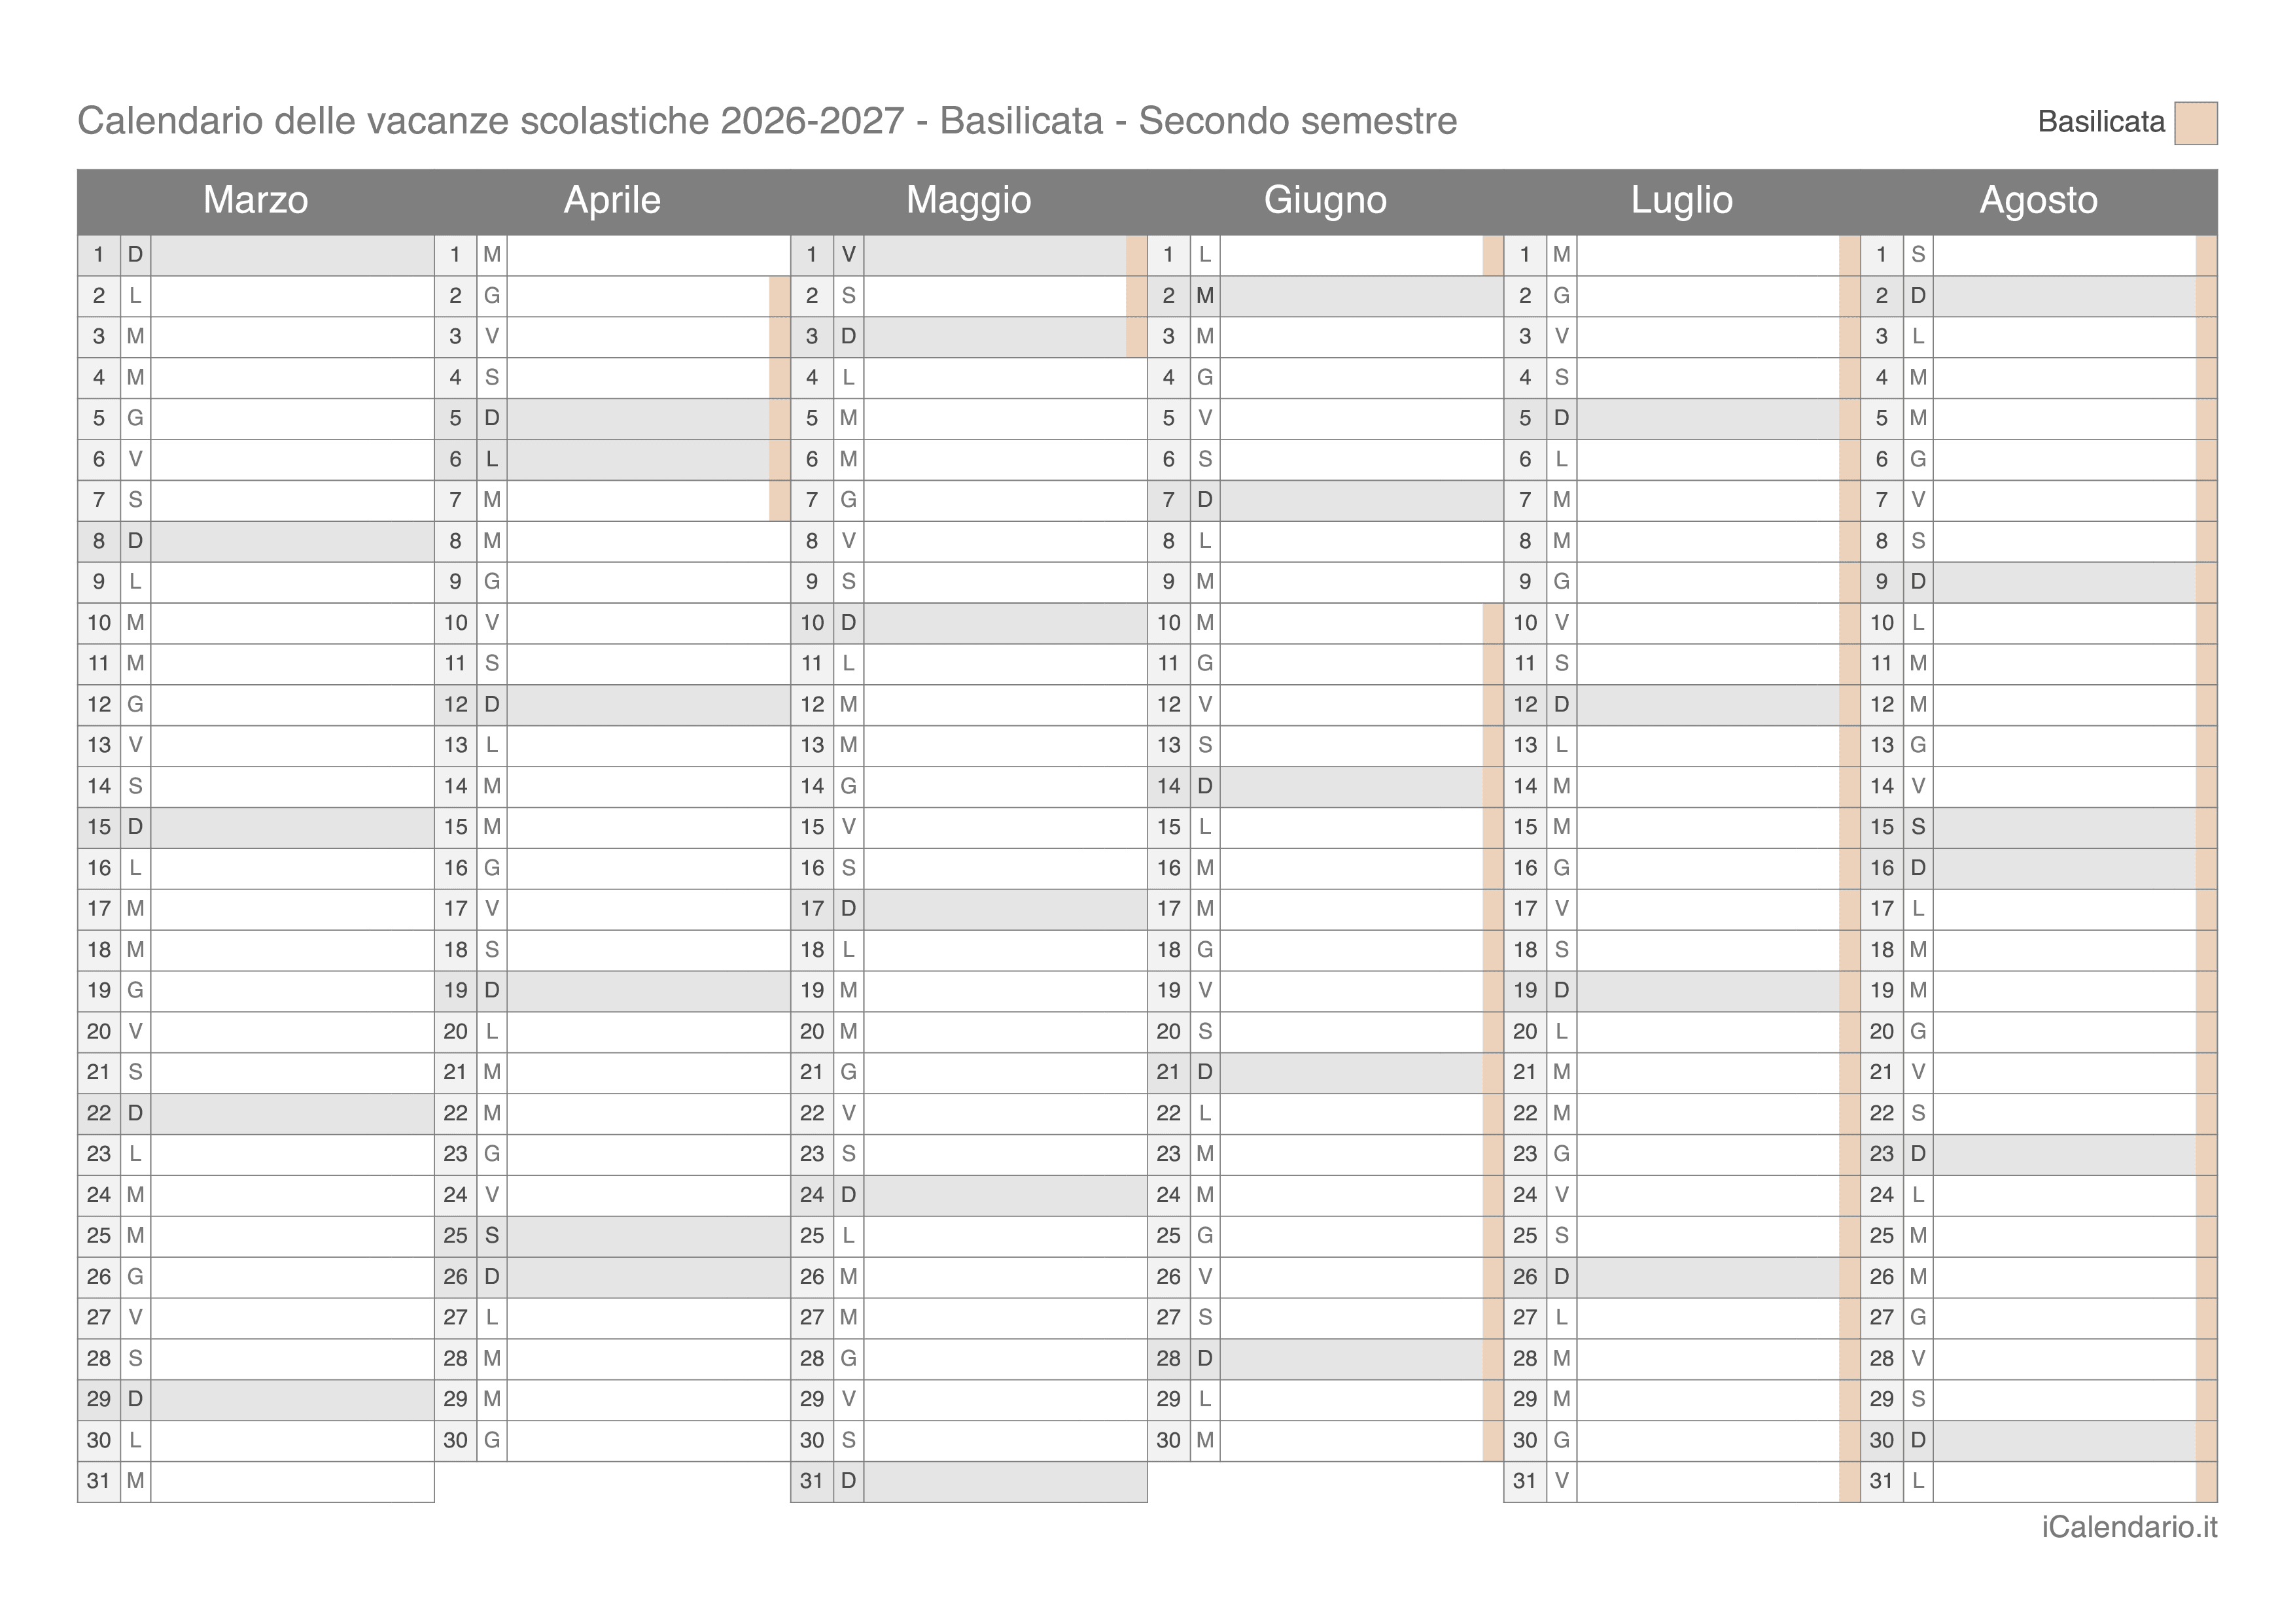The height and width of the screenshot is (1624, 2295).
Task: Click day 7 D in Giugno
Action: coord(1325,500)
